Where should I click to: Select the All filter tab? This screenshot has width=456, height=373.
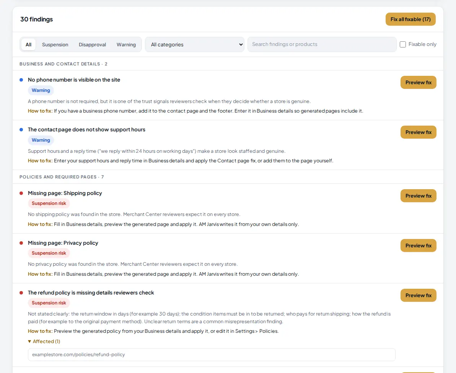(x=28, y=44)
